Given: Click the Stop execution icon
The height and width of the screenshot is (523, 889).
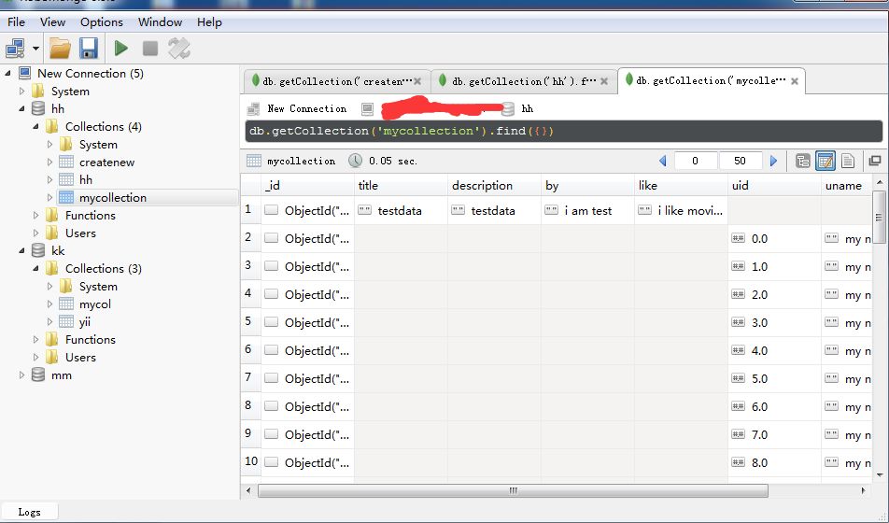Looking at the screenshot, I should pyautogui.click(x=149, y=48).
